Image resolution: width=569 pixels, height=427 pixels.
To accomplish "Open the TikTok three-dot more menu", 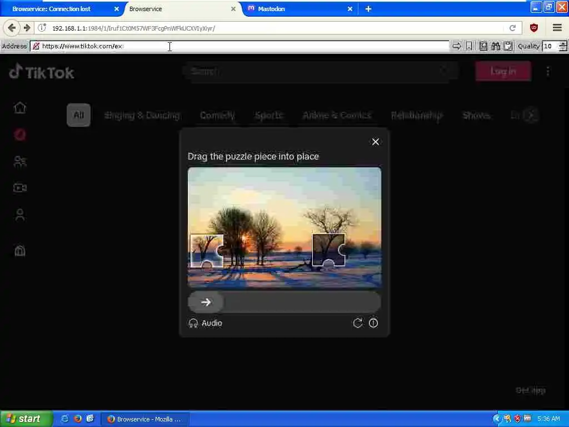I will point(548,71).
